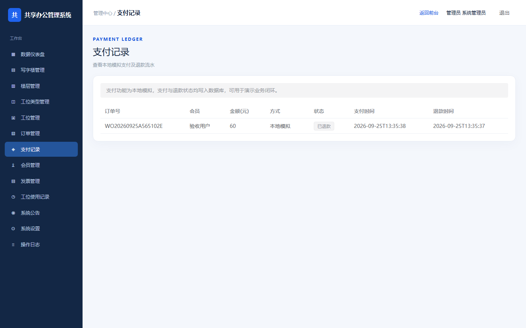
Task: Go to 系统公告 in the sidebar
Action: (41, 213)
